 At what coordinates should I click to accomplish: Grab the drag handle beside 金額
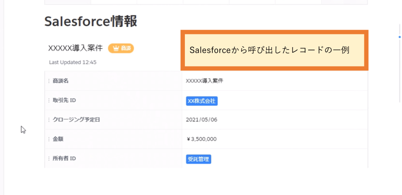click(49, 139)
